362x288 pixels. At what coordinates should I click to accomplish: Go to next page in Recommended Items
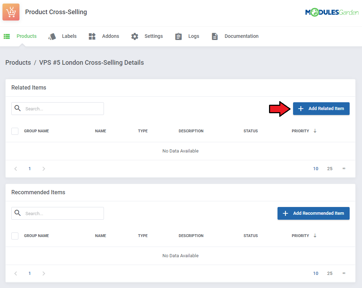click(x=43, y=273)
